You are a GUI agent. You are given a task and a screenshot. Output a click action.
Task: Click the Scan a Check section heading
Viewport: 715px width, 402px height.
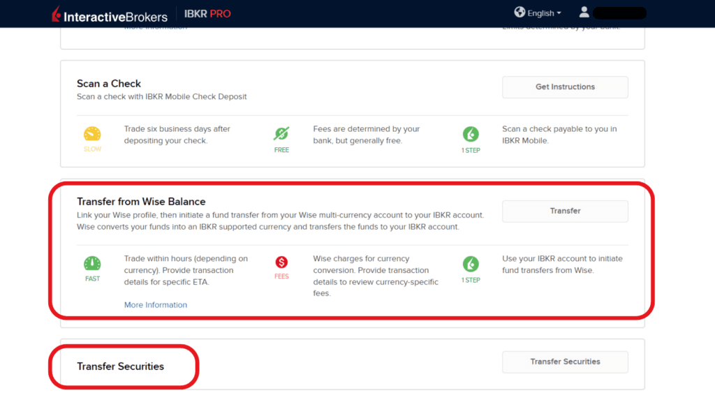pos(108,83)
